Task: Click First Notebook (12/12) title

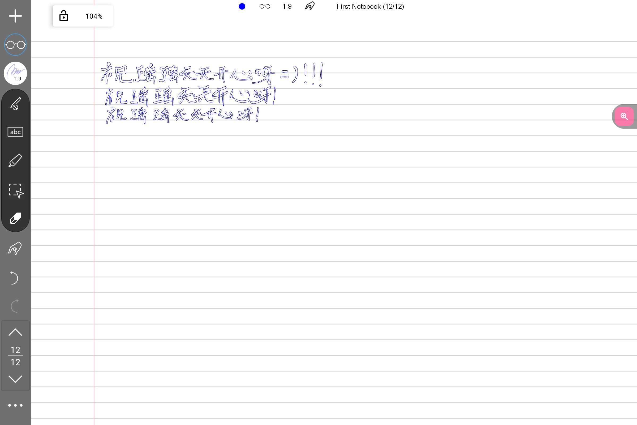Action: pyautogui.click(x=370, y=6)
